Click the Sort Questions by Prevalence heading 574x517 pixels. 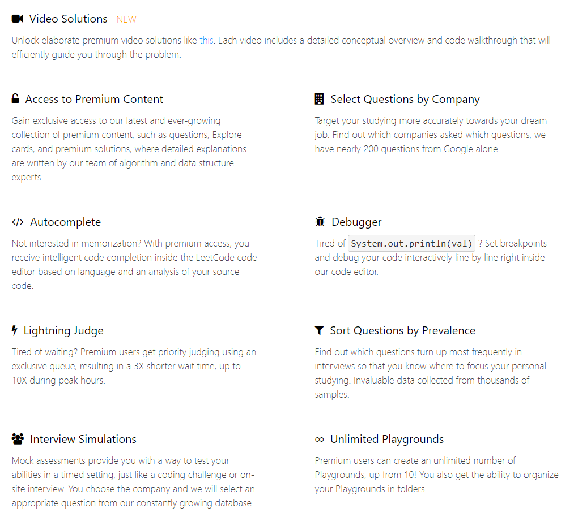coord(403,331)
